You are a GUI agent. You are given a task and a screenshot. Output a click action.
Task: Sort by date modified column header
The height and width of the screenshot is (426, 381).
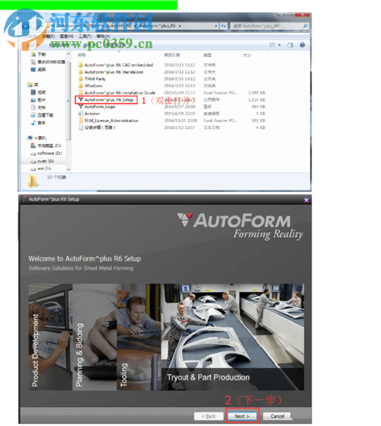172,55
